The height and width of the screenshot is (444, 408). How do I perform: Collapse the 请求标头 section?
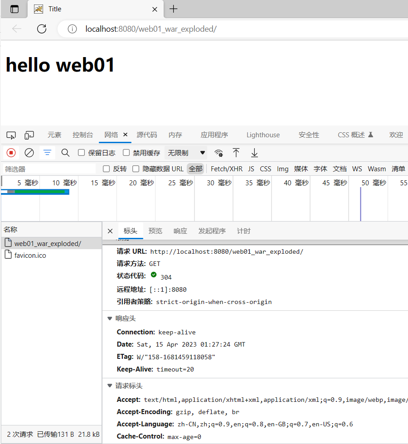pos(110,386)
